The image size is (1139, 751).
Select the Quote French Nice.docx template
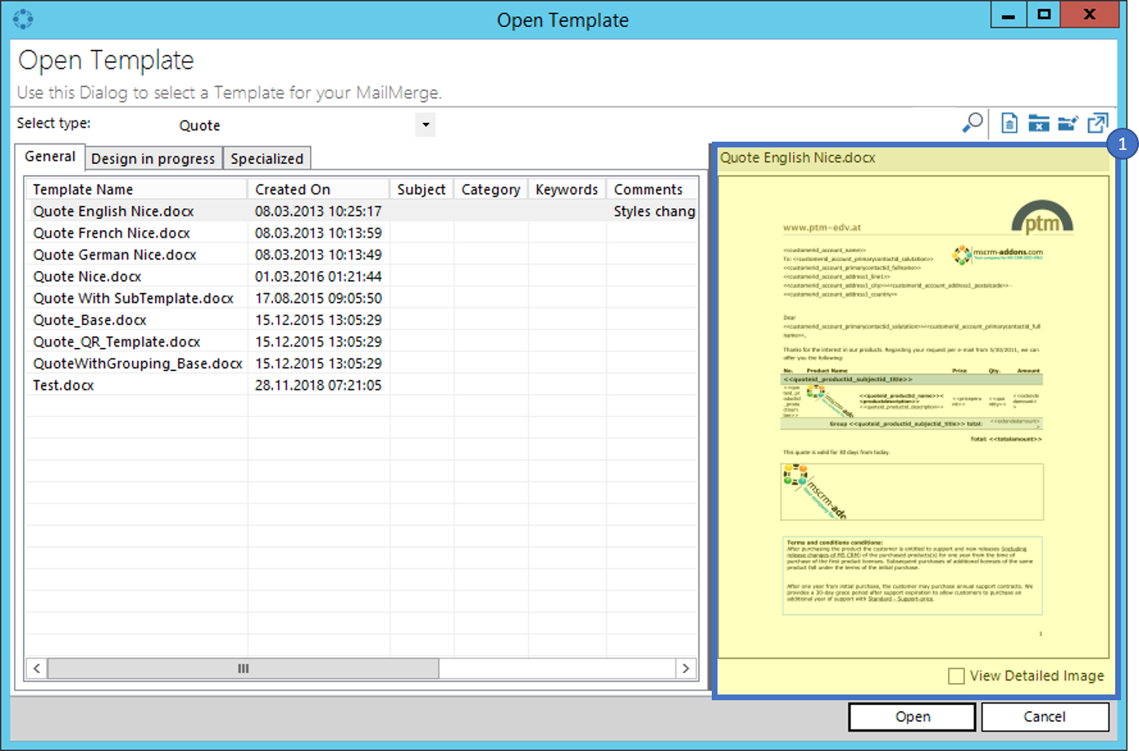point(111,233)
